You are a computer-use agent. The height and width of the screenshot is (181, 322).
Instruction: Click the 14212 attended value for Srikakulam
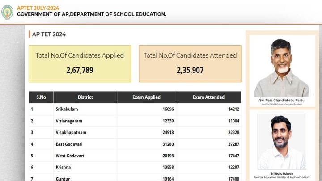pos(234,109)
